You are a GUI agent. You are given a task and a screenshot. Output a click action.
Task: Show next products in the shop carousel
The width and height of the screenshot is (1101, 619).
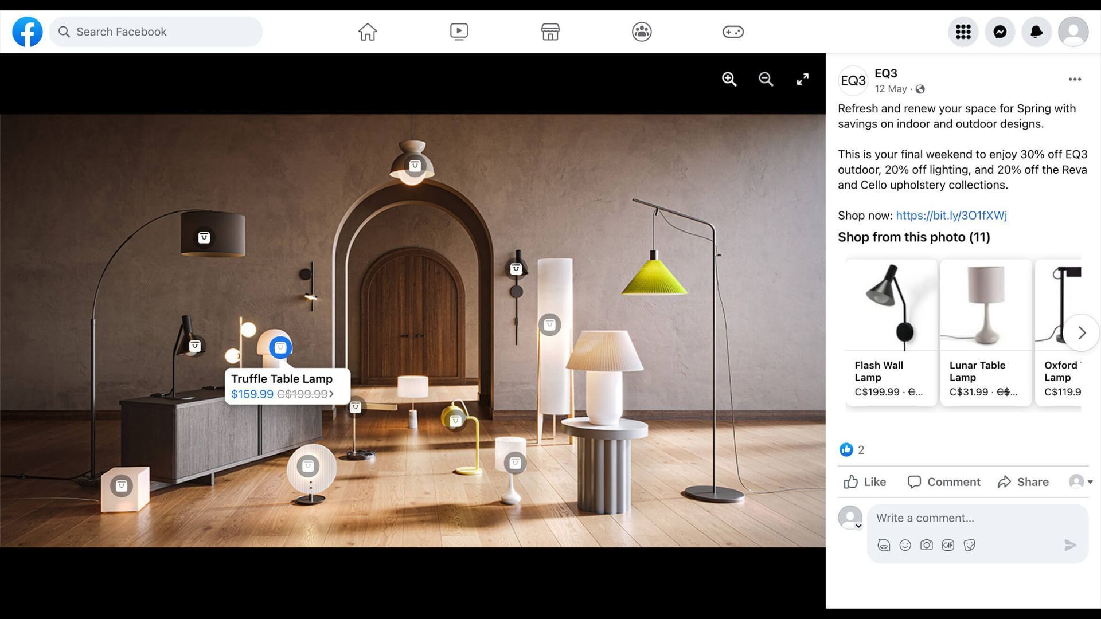coord(1082,332)
